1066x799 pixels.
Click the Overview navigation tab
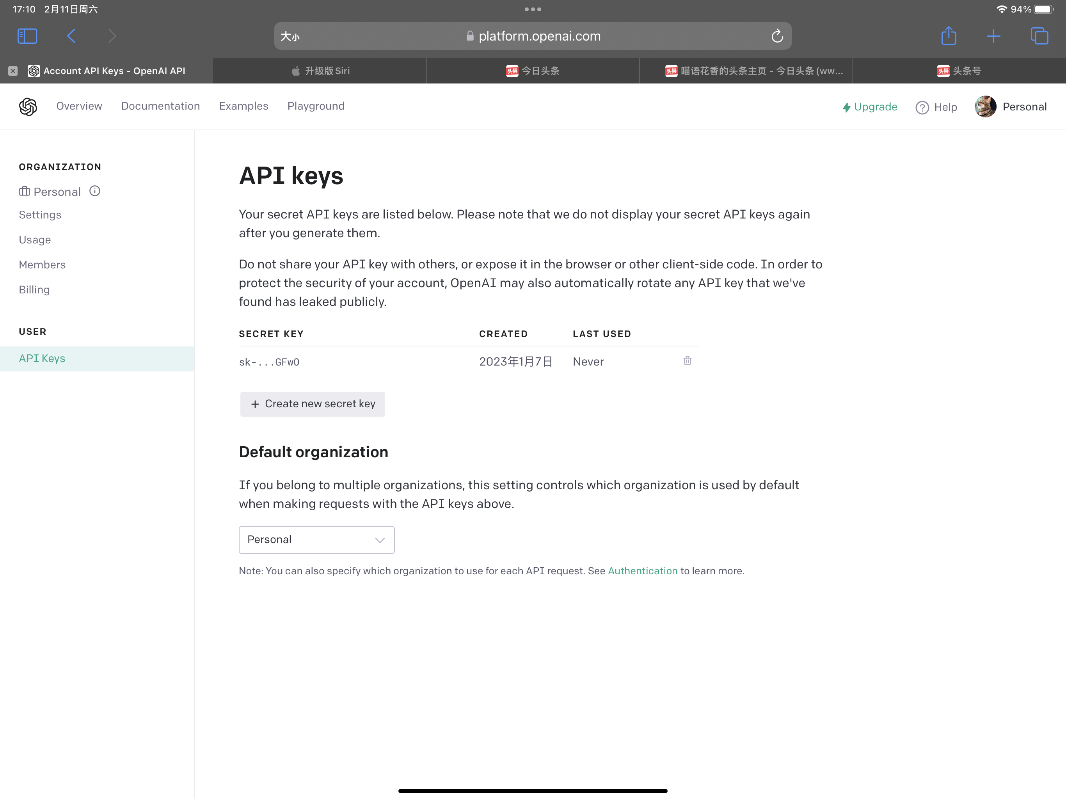click(x=79, y=106)
